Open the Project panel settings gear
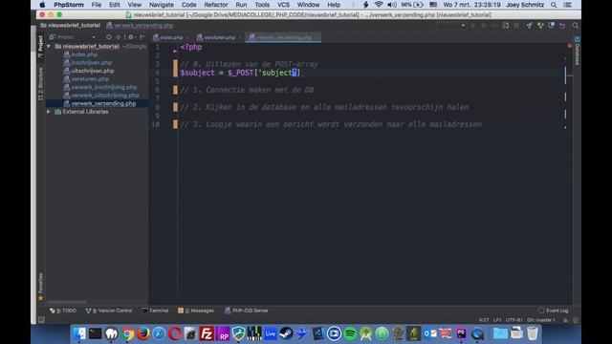This screenshot has width=612, height=344. (131, 37)
